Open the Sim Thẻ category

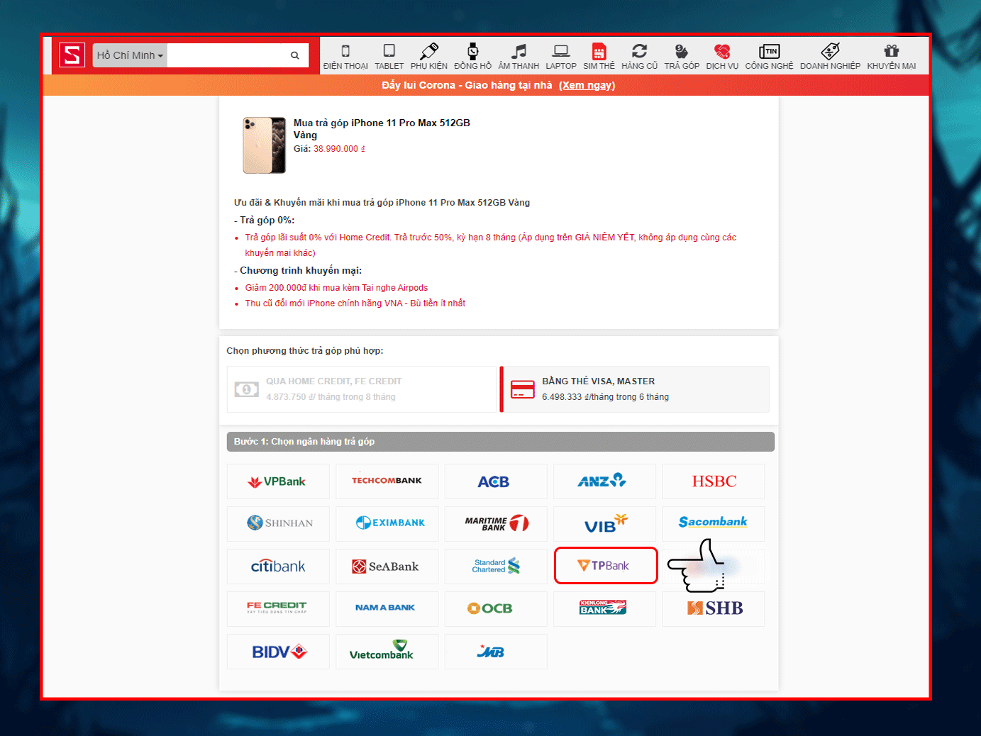point(599,57)
